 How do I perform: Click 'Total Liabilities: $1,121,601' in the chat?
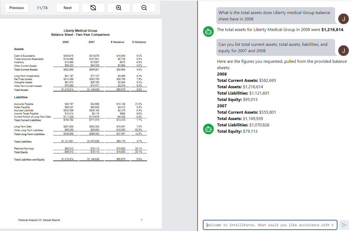click(x=243, y=93)
